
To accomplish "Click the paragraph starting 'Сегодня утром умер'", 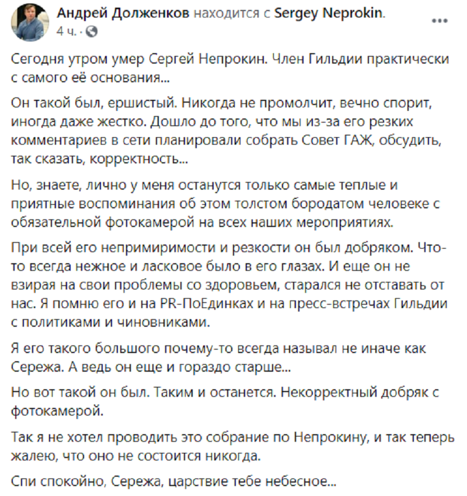I will pos(230,68).
